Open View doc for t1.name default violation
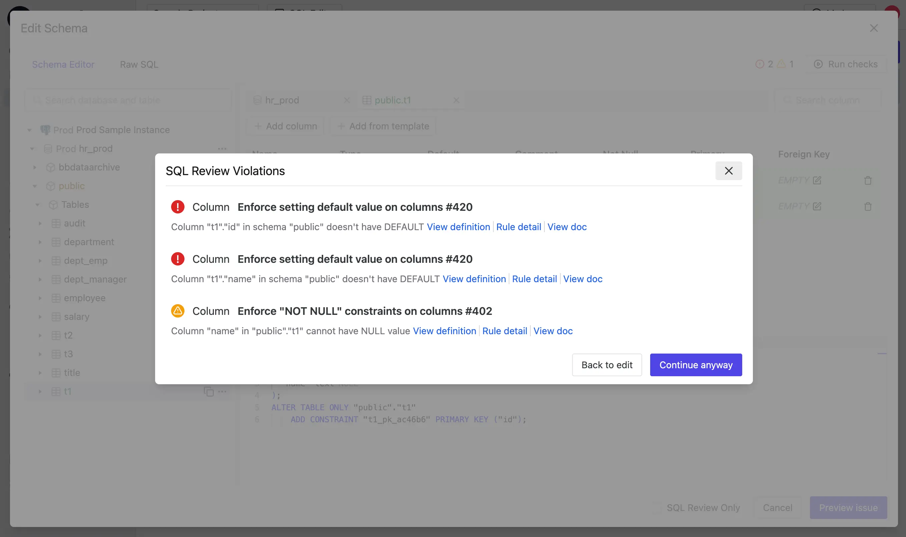The height and width of the screenshot is (537, 906). tap(582, 279)
